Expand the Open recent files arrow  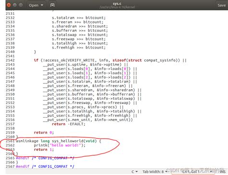tap(42, 5)
